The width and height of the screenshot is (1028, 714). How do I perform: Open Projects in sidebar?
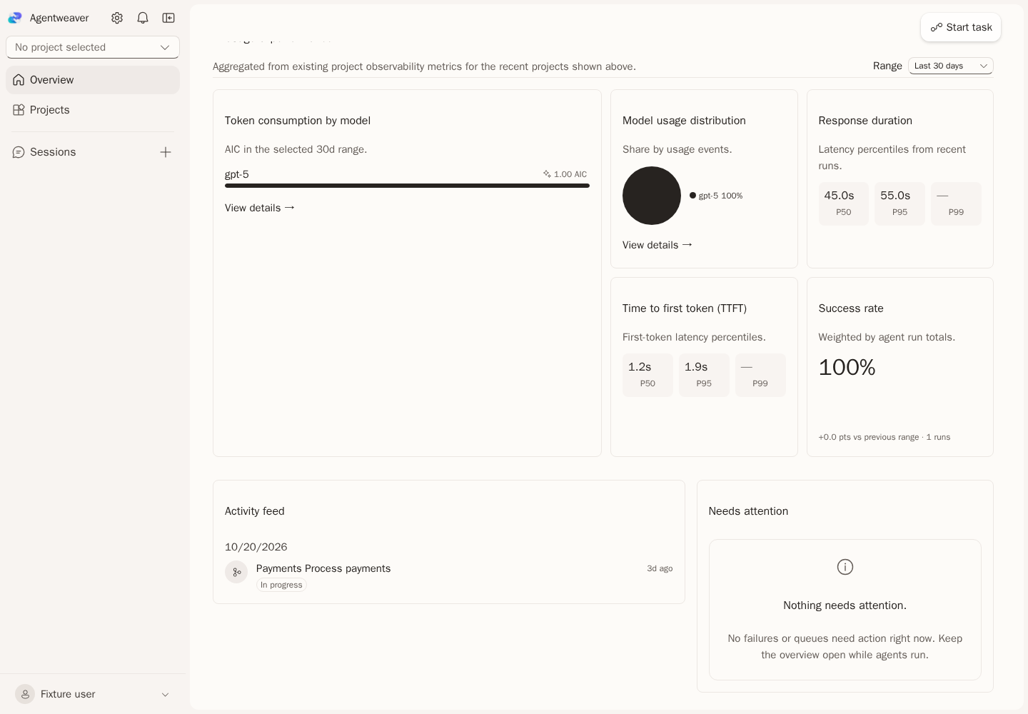93,110
